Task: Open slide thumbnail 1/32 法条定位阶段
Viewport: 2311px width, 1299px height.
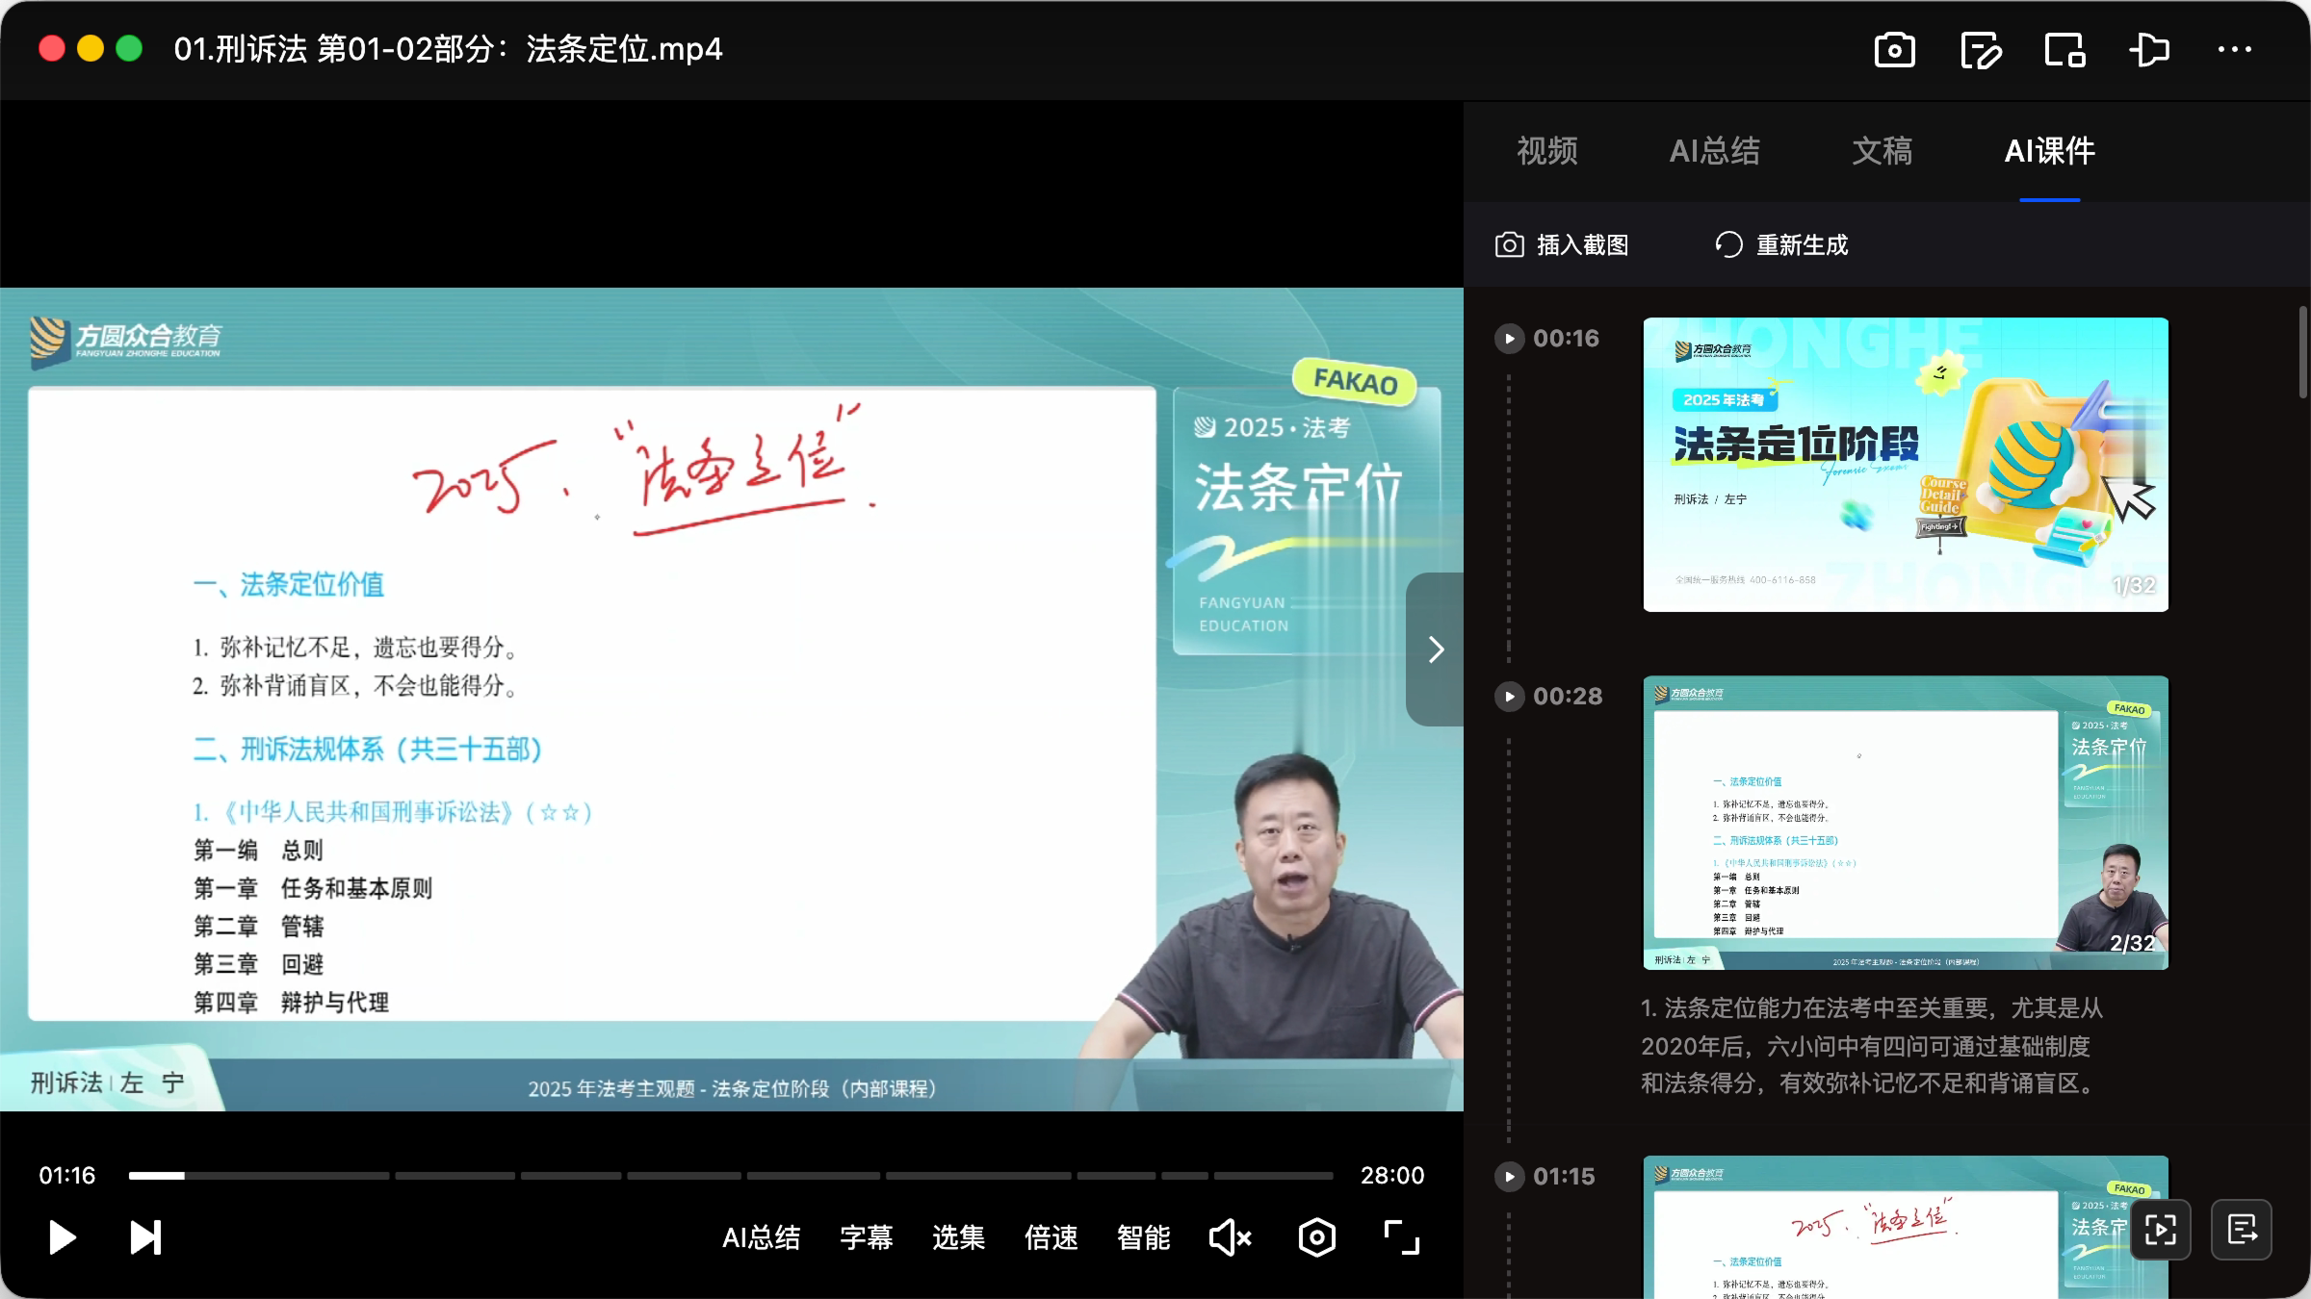Action: click(1906, 465)
